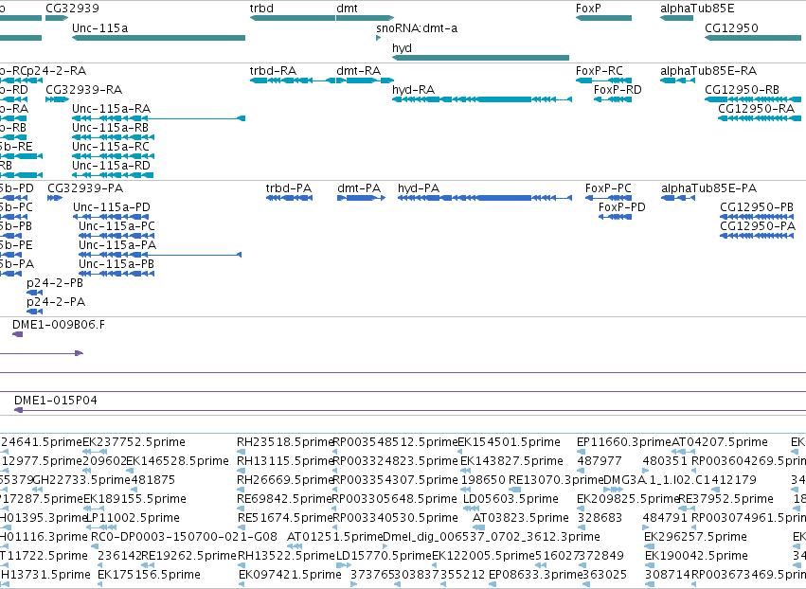Click EST RE37952.5prime
Image resolution: width=806 pixels, height=589 pixels.
click(x=726, y=499)
